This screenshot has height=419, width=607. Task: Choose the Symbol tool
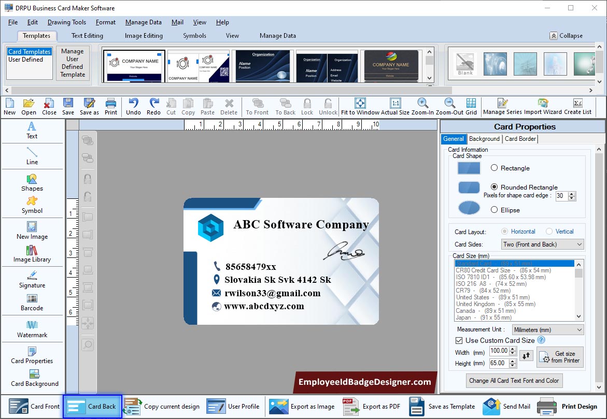[x=32, y=205]
